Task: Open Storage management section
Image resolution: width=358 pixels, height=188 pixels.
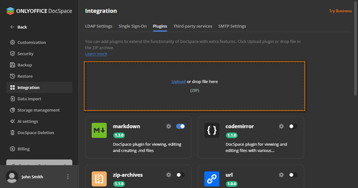Action: pyautogui.click(x=39, y=110)
